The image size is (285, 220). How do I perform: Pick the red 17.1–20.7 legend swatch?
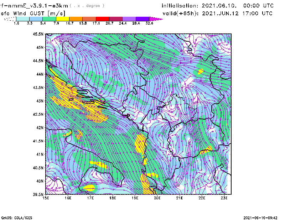[103, 19]
